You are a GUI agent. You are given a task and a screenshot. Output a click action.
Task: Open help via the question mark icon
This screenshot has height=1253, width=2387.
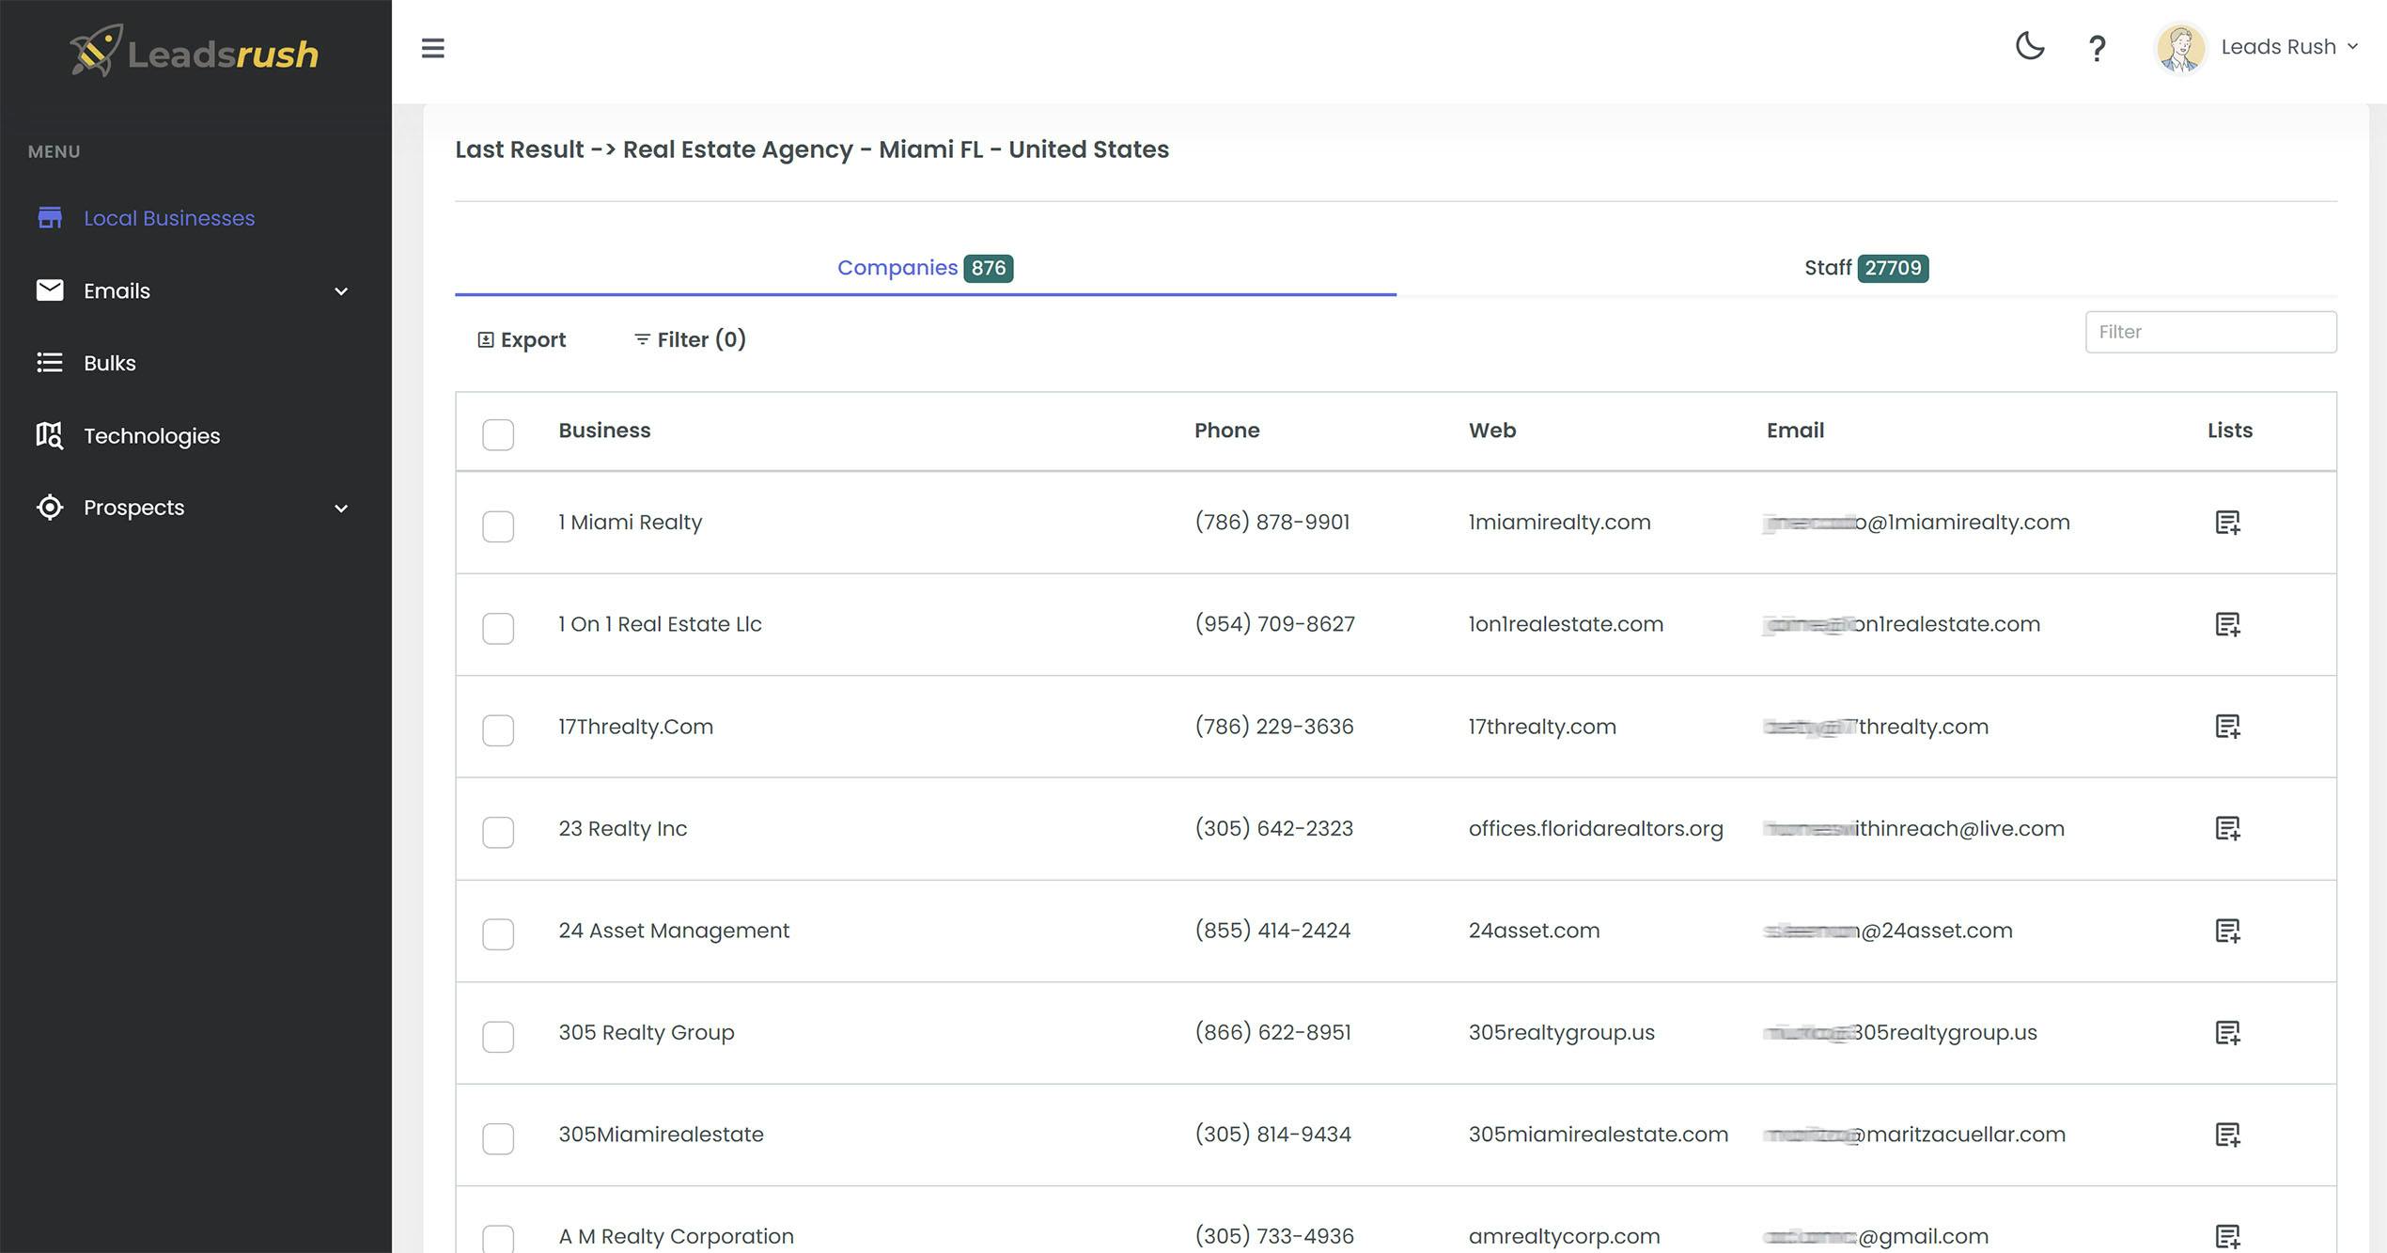point(2097,48)
